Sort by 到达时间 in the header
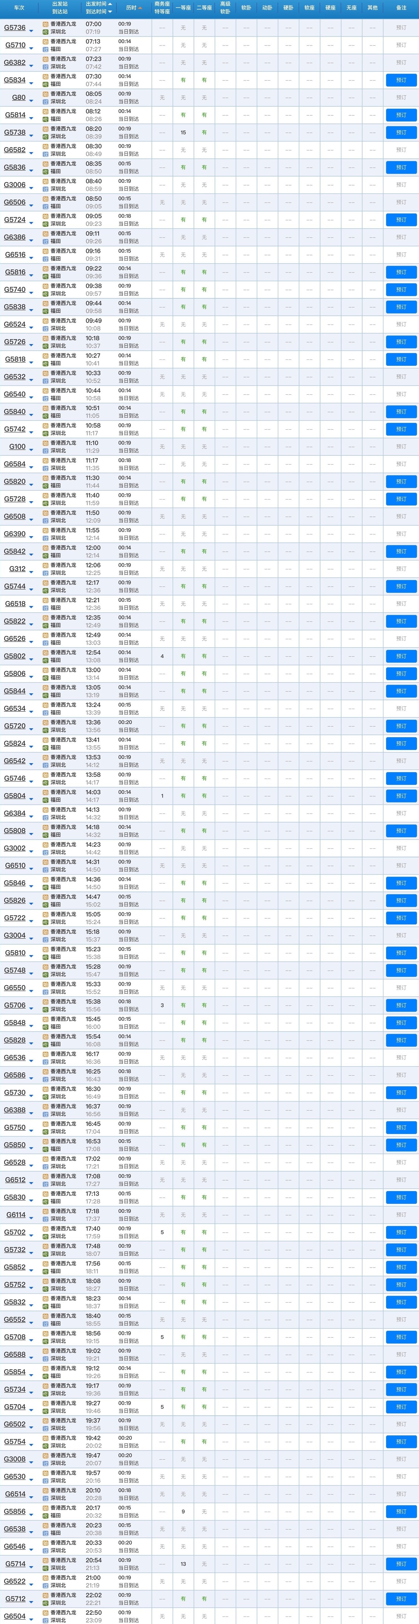Viewport: 419px width, 1624px height. pyautogui.click(x=96, y=12)
